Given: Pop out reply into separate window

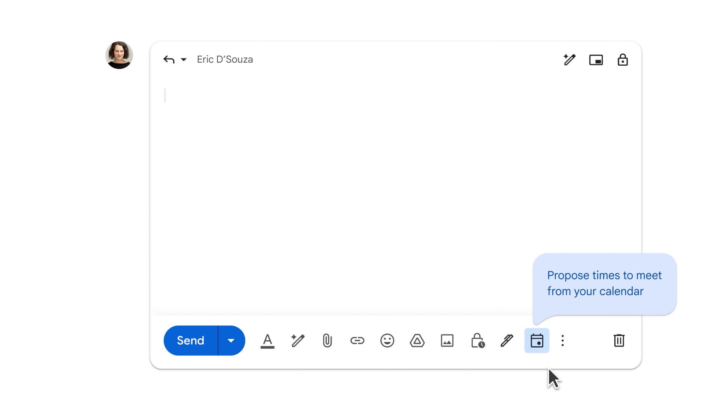Looking at the screenshot, I should click(596, 60).
